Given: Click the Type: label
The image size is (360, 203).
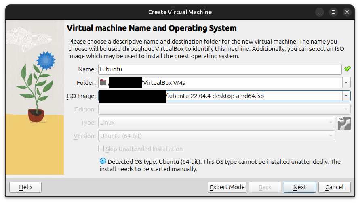Looking at the screenshot, I should [x=88, y=123].
